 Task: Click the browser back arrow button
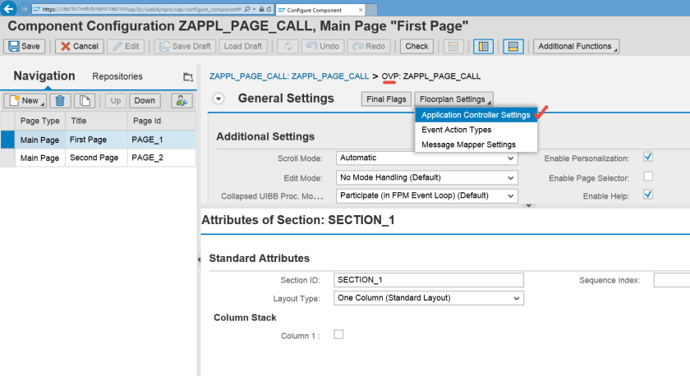(x=8, y=9)
